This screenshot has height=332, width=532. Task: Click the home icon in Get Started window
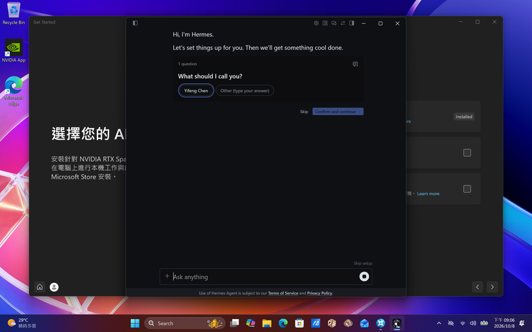point(40,287)
